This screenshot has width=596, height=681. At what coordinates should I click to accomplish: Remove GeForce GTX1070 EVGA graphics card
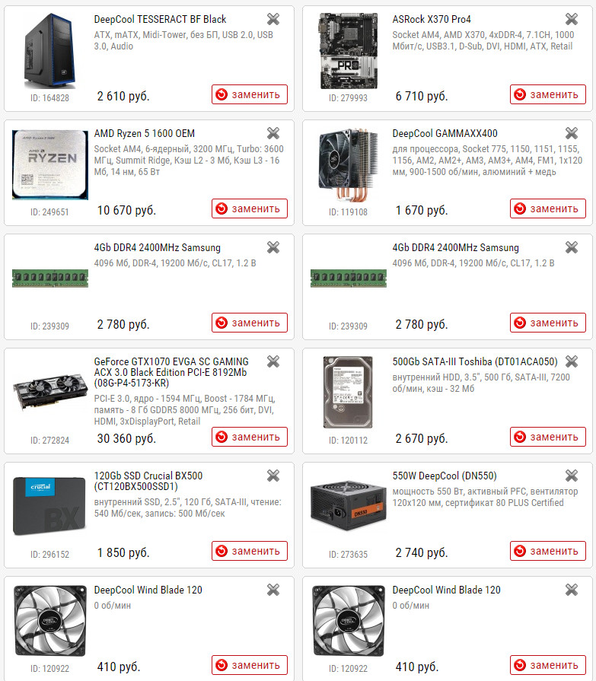(x=273, y=361)
